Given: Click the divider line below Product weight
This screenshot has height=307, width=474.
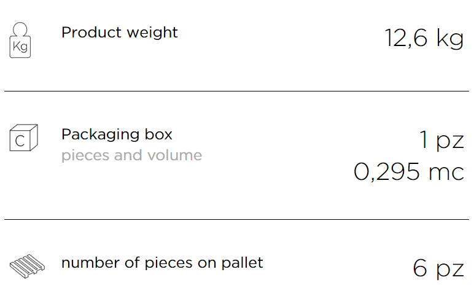Looking at the screenshot, I should (x=237, y=91).
